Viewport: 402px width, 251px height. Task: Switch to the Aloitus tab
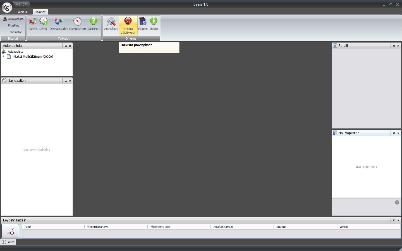pyautogui.click(x=23, y=12)
